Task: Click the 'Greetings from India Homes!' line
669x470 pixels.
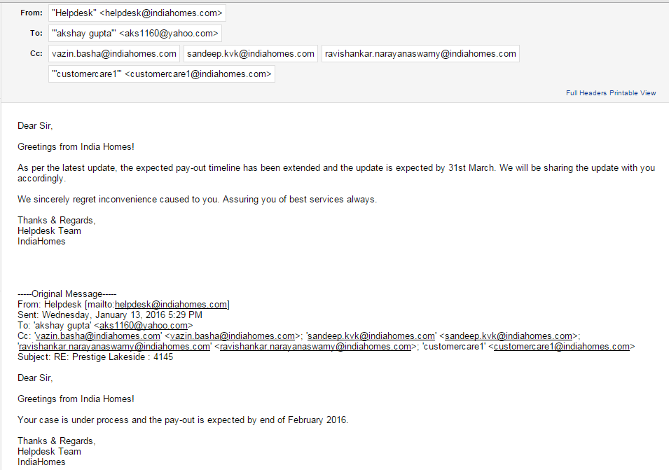Action: [76, 146]
